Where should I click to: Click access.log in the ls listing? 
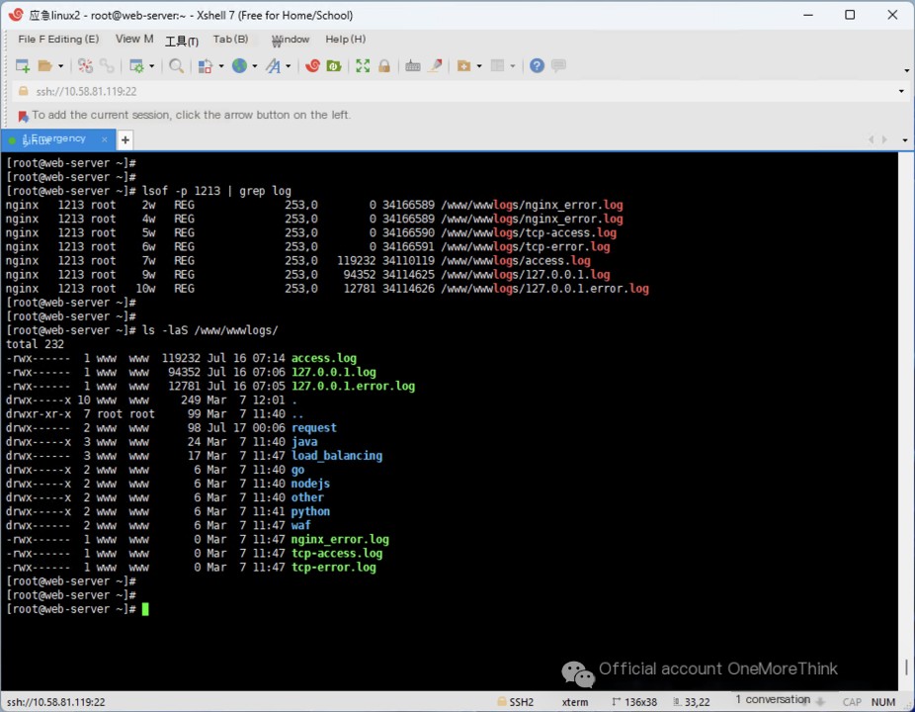324,358
